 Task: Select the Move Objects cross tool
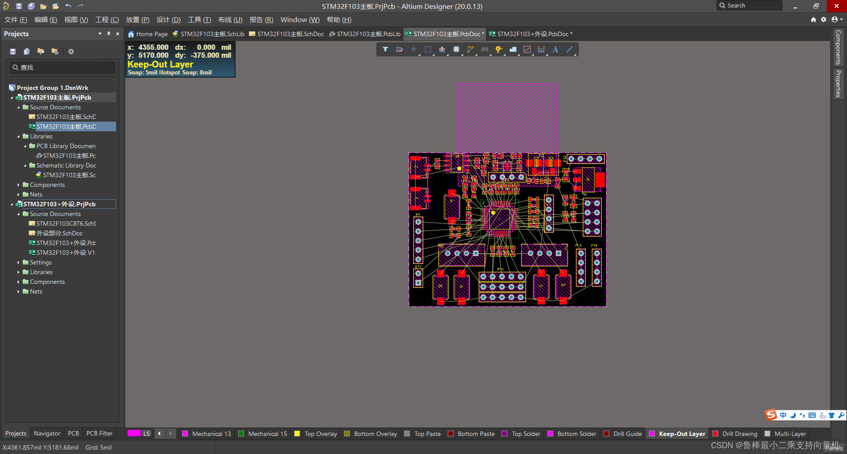click(x=413, y=49)
